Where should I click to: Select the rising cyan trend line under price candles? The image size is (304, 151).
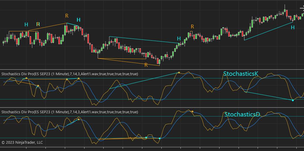[268, 31]
